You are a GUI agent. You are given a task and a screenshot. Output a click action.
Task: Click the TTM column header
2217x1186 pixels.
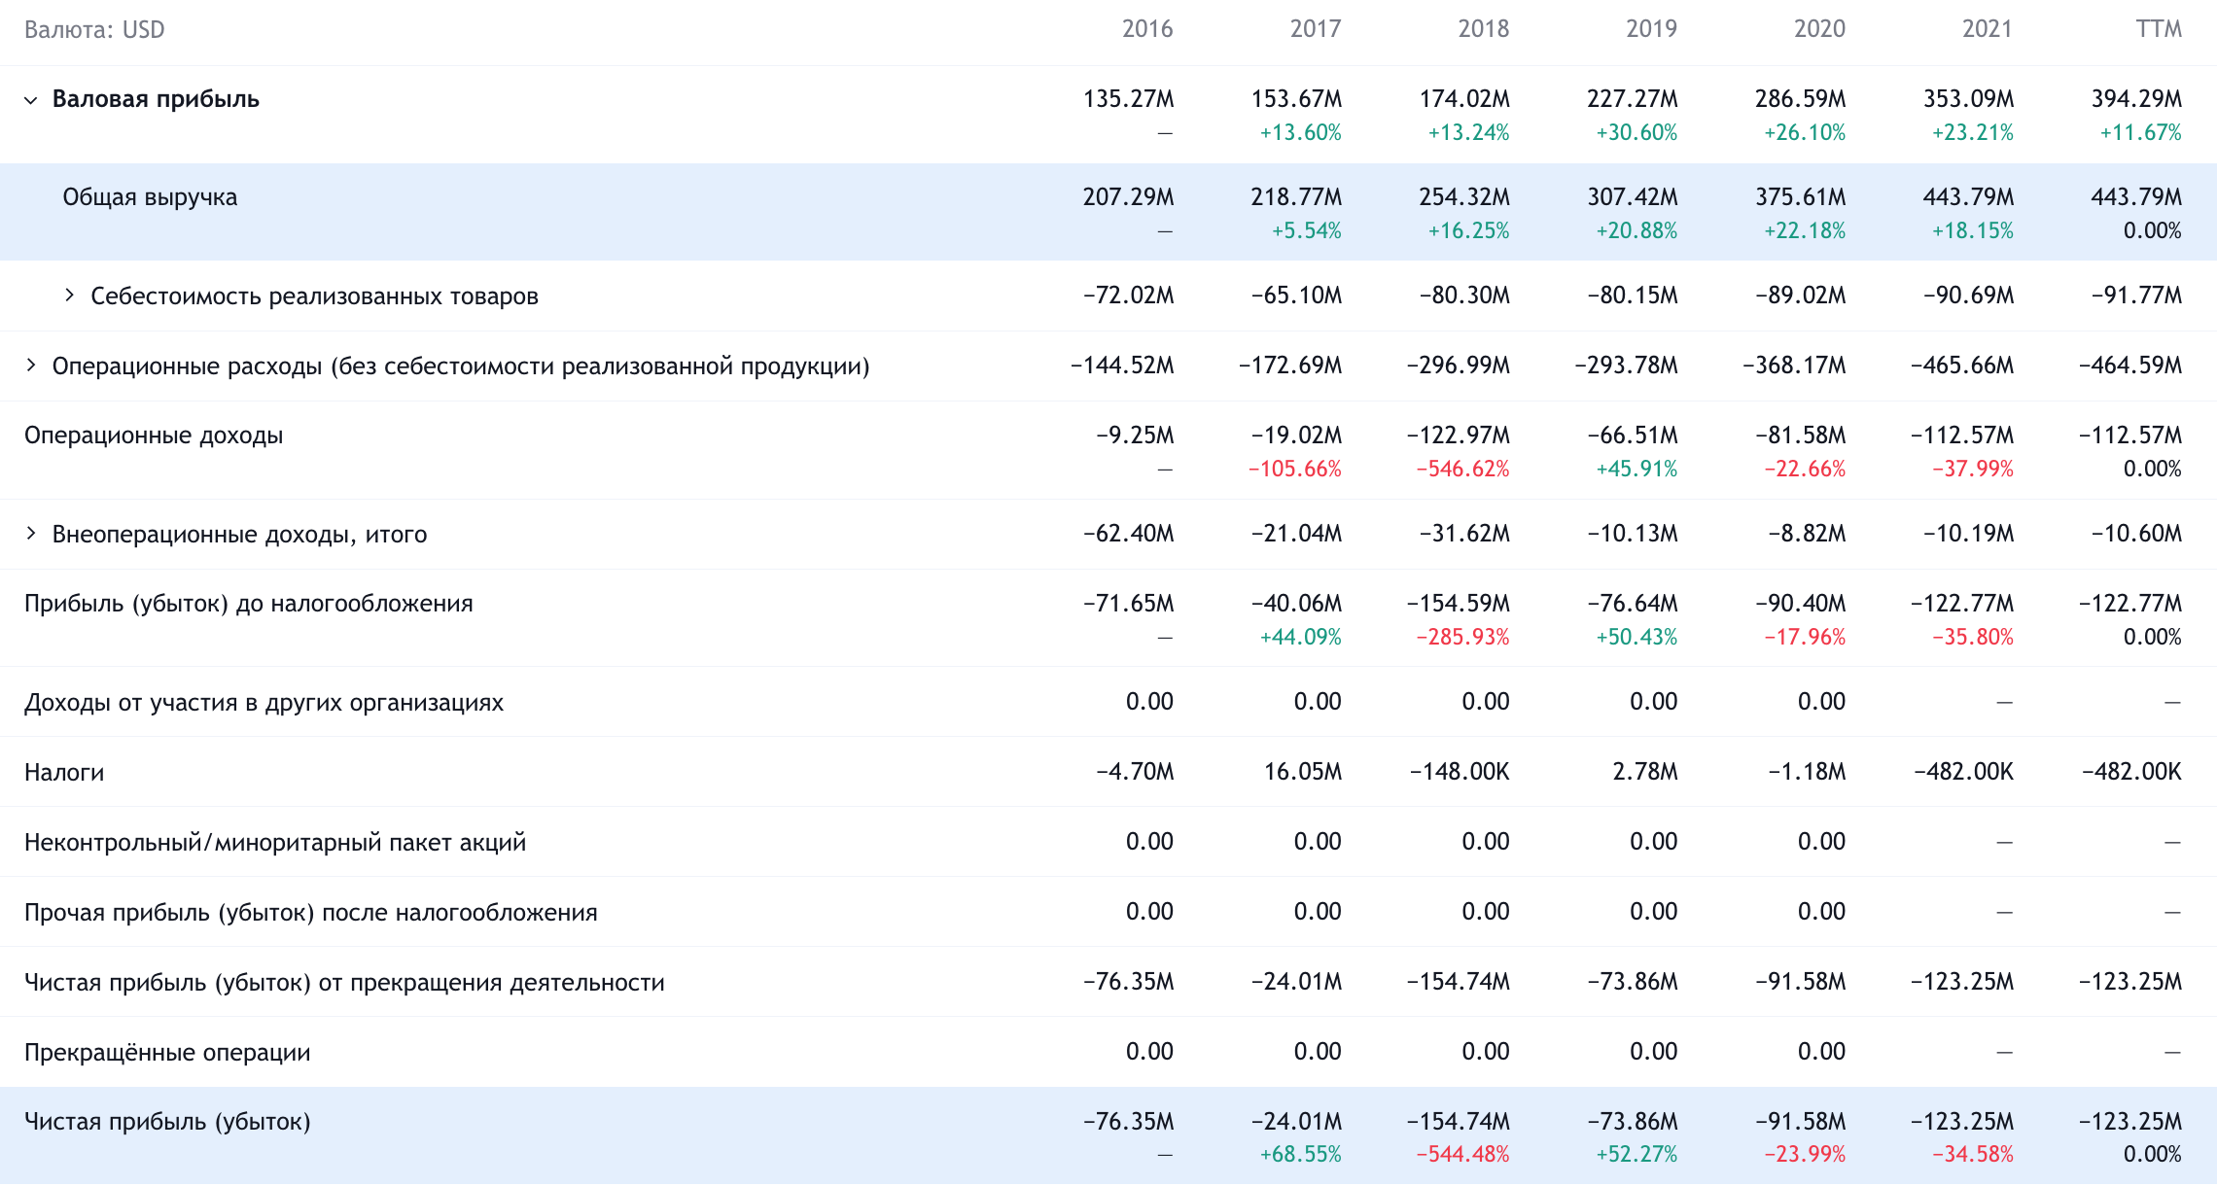[2160, 29]
